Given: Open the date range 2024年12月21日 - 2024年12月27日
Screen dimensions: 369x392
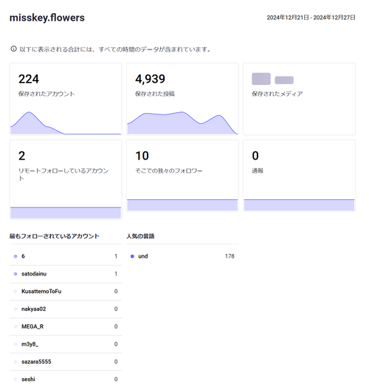Looking at the screenshot, I should click(311, 18).
